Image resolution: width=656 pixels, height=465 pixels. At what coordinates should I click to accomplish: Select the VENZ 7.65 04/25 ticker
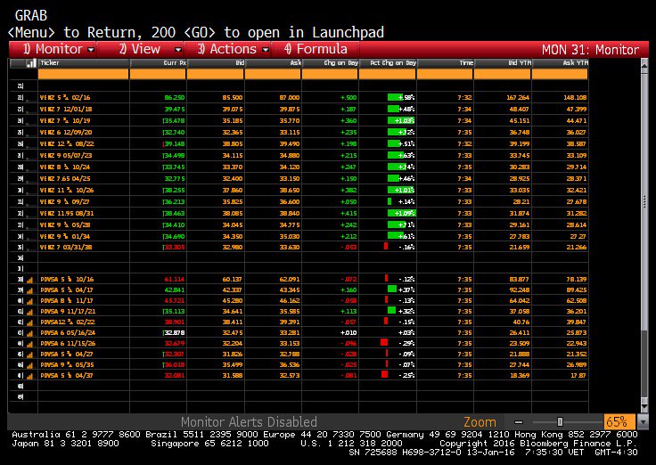point(65,178)
